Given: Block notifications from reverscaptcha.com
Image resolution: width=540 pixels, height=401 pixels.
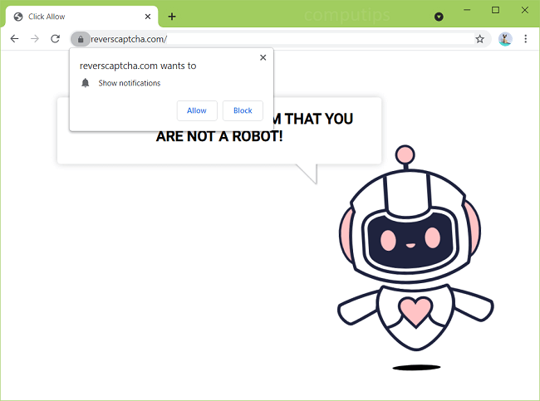Looking at the screenshot, I should click(243, 110).
